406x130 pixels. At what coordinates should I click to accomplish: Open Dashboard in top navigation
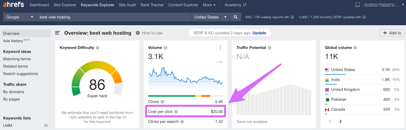[39, 5]
